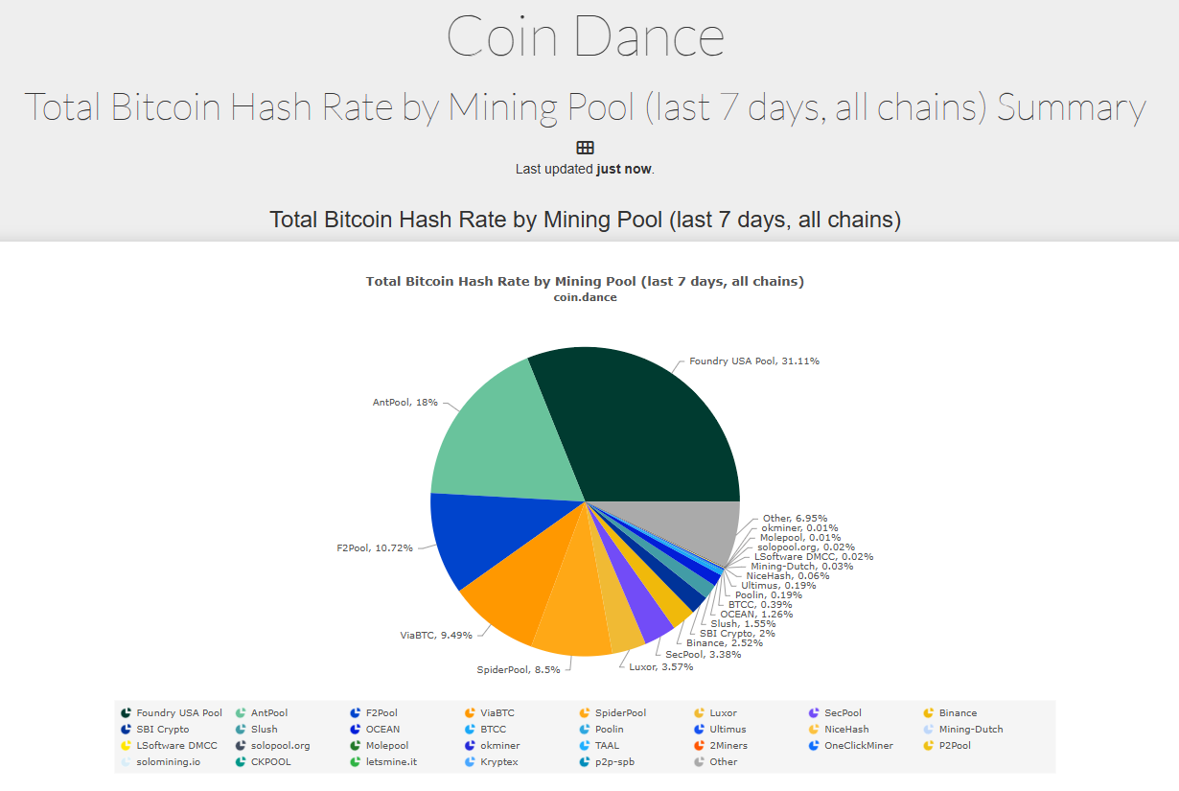Click the yellow swatch beside Luxor

coord(699,712)
